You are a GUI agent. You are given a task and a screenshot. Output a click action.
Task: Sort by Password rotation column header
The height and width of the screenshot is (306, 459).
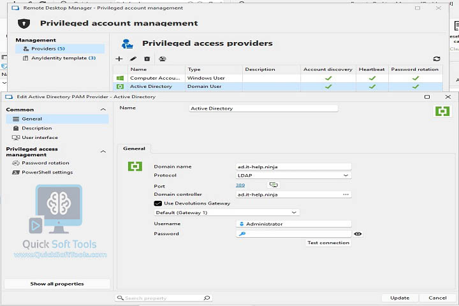[x=416, y=69]
